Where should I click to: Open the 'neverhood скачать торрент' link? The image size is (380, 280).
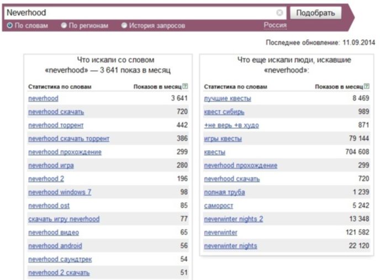(69, 139)
